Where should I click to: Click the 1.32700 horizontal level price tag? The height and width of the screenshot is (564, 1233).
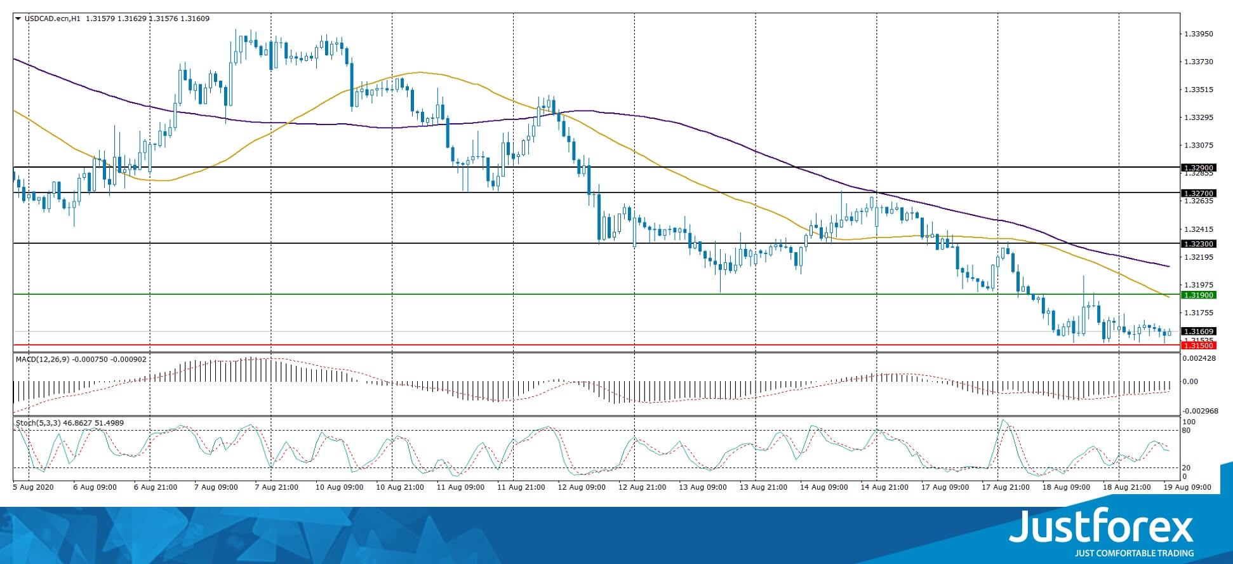[1198, 193]
